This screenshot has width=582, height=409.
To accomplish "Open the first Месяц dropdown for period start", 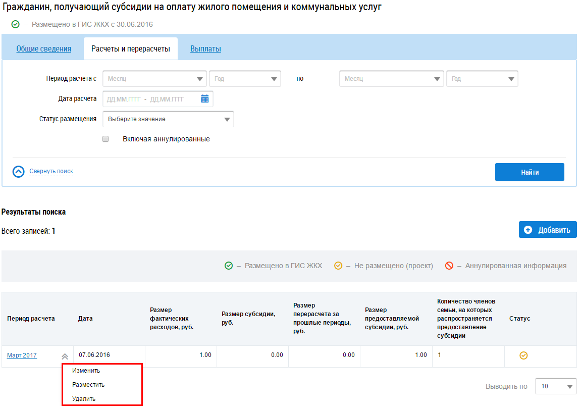I will [154, 79].
